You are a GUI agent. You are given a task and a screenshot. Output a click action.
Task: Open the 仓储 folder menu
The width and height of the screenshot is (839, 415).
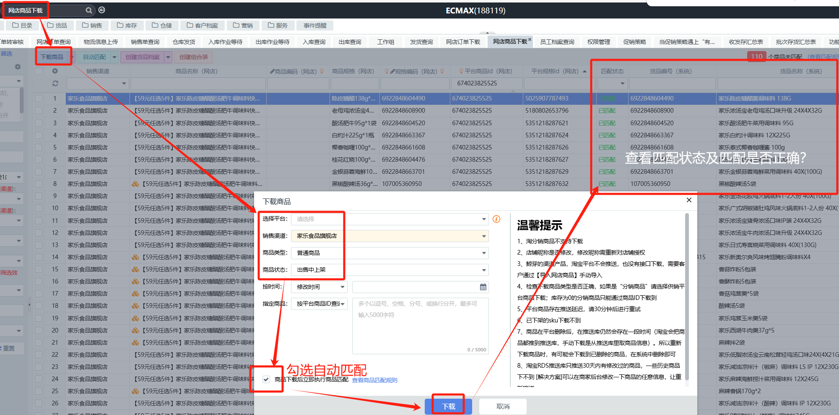(x=162, y=26)
